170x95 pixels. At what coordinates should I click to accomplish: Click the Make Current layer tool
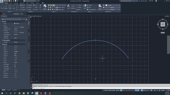click(60, 7)
